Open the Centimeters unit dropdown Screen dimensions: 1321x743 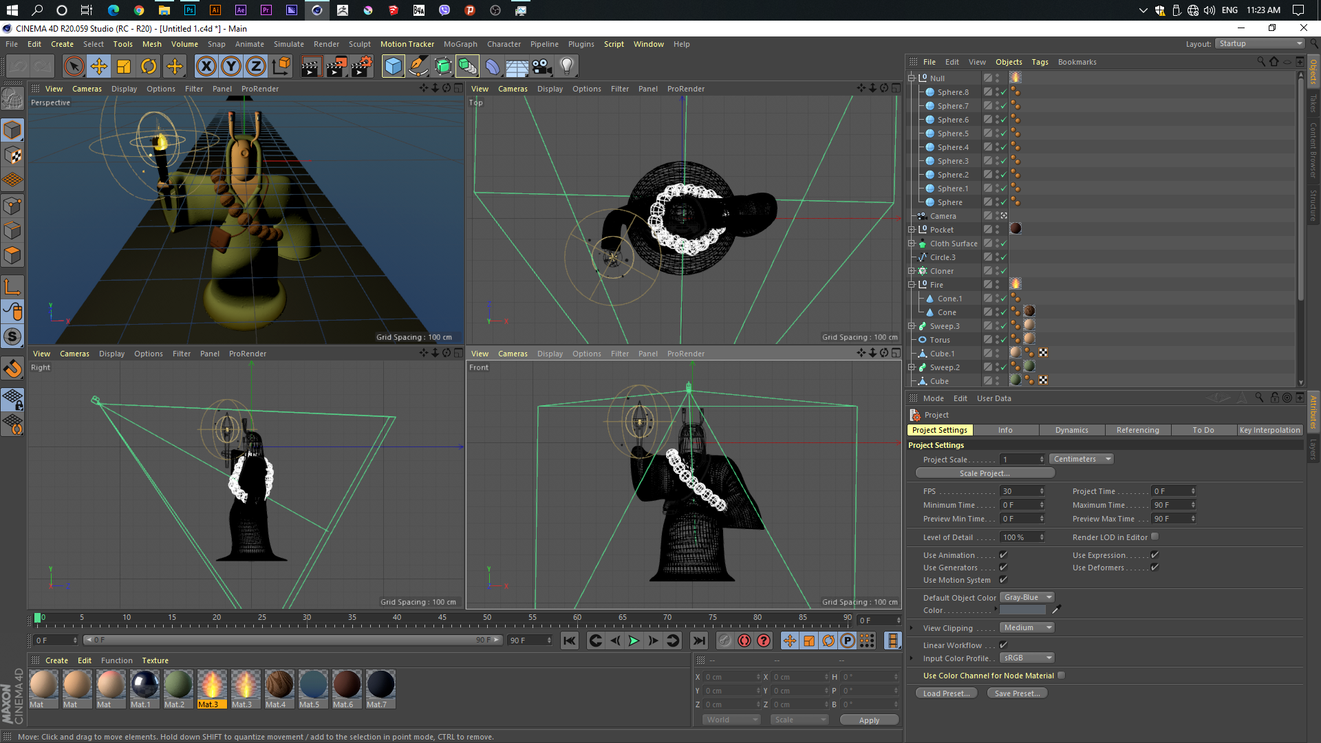(x=1082, y=459)
